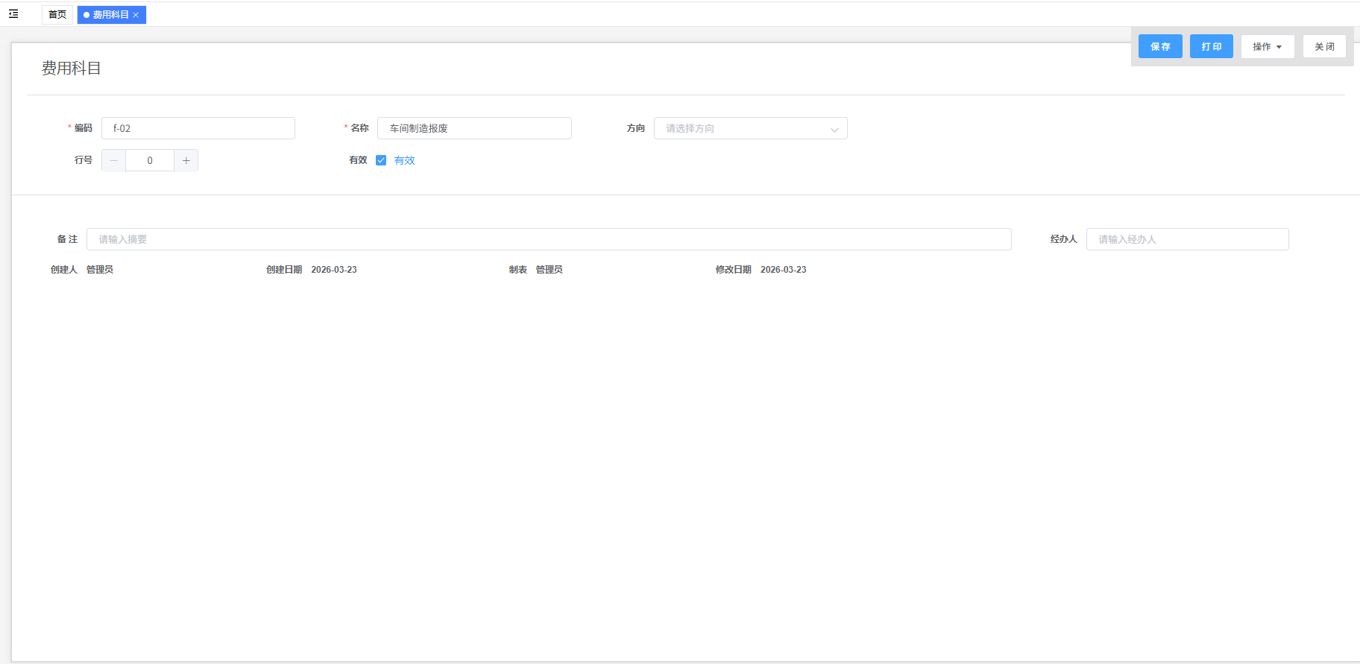The image size is (1360, 664).
Task: Increase 行号 with the plus button
Action: coord(186,160)
